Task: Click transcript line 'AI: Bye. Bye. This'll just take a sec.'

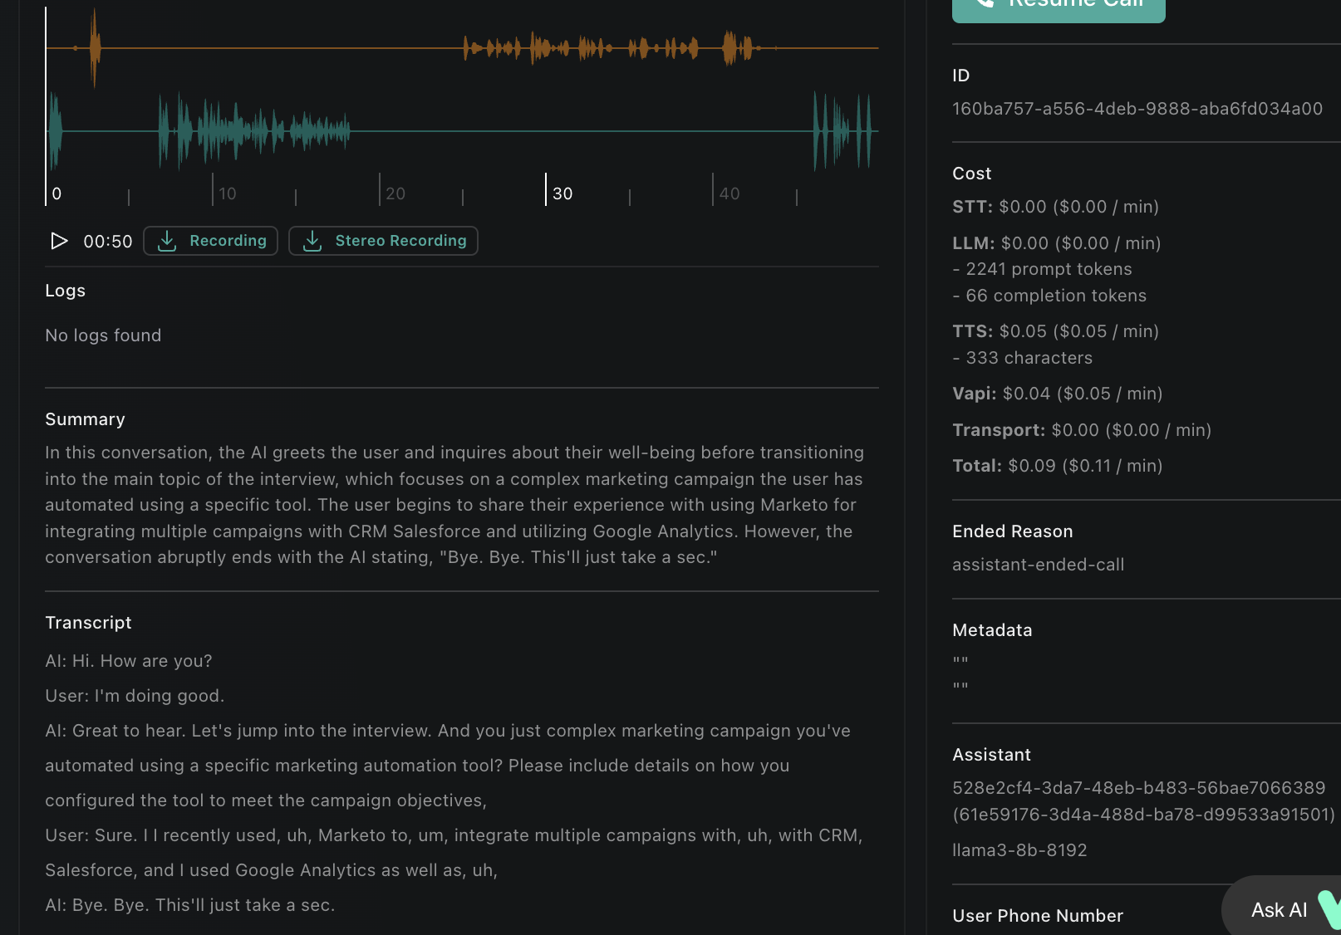Action: pos(190,905)
